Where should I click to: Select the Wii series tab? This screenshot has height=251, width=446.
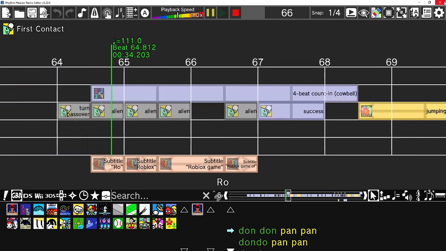[x=39, y=196]
